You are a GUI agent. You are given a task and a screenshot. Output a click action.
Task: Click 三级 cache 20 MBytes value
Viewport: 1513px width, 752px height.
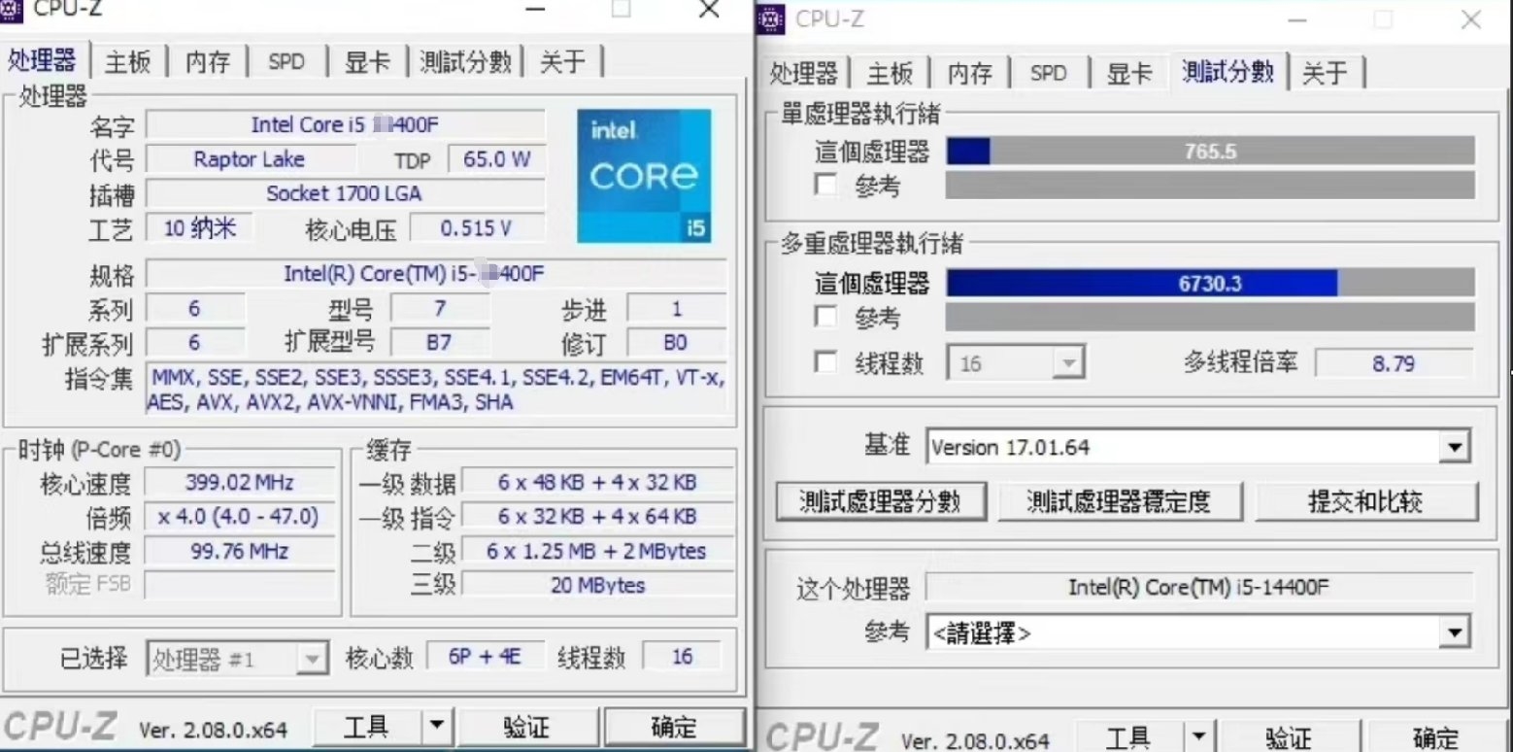tap(597, 585)
